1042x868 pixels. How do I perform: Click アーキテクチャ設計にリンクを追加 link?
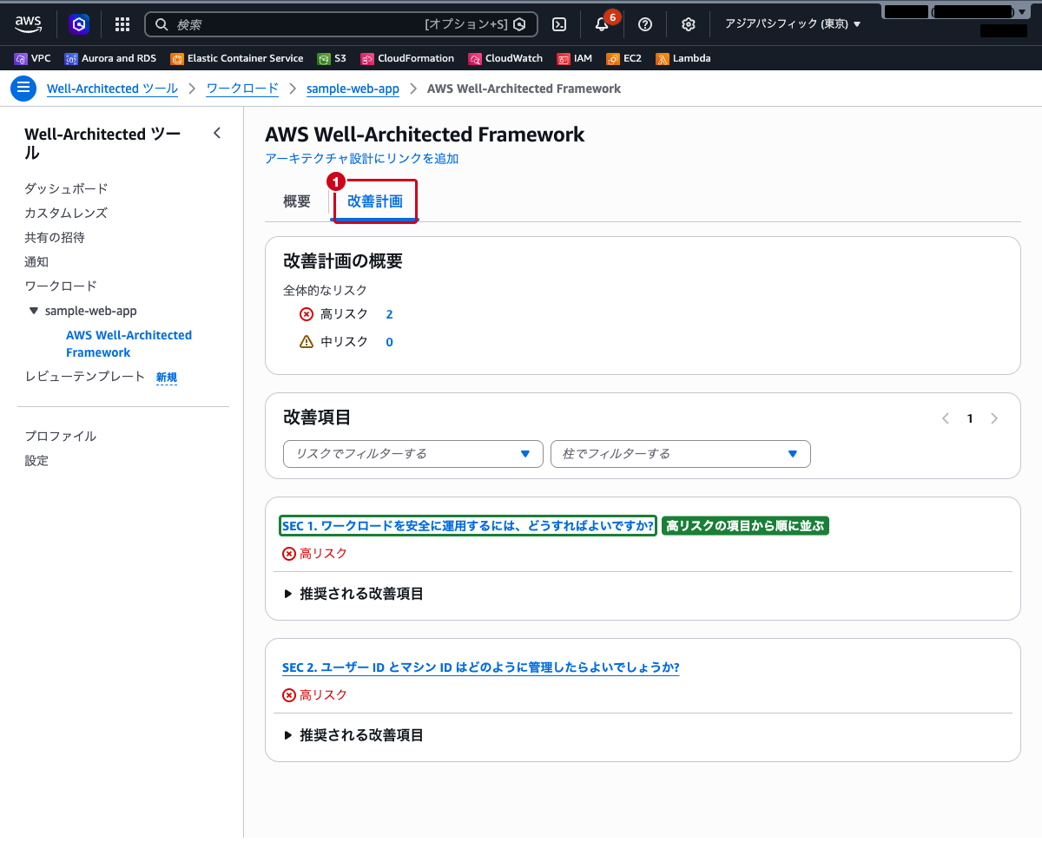(x=362, y=159)
